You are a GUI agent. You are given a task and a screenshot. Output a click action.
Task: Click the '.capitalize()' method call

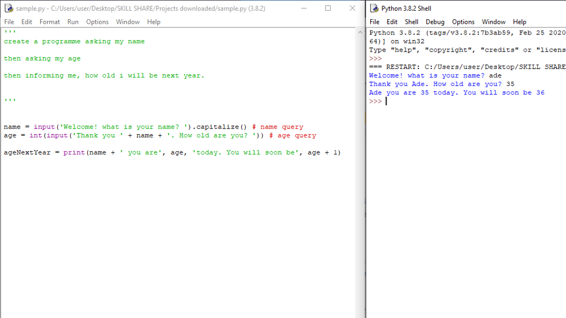click(220, 127)
